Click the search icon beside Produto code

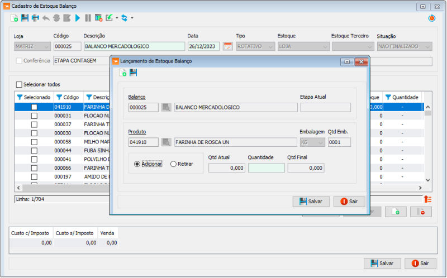pyautogui.click(x=166, y=142)
